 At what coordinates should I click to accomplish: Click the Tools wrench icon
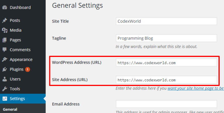click(x=5, y=89)
